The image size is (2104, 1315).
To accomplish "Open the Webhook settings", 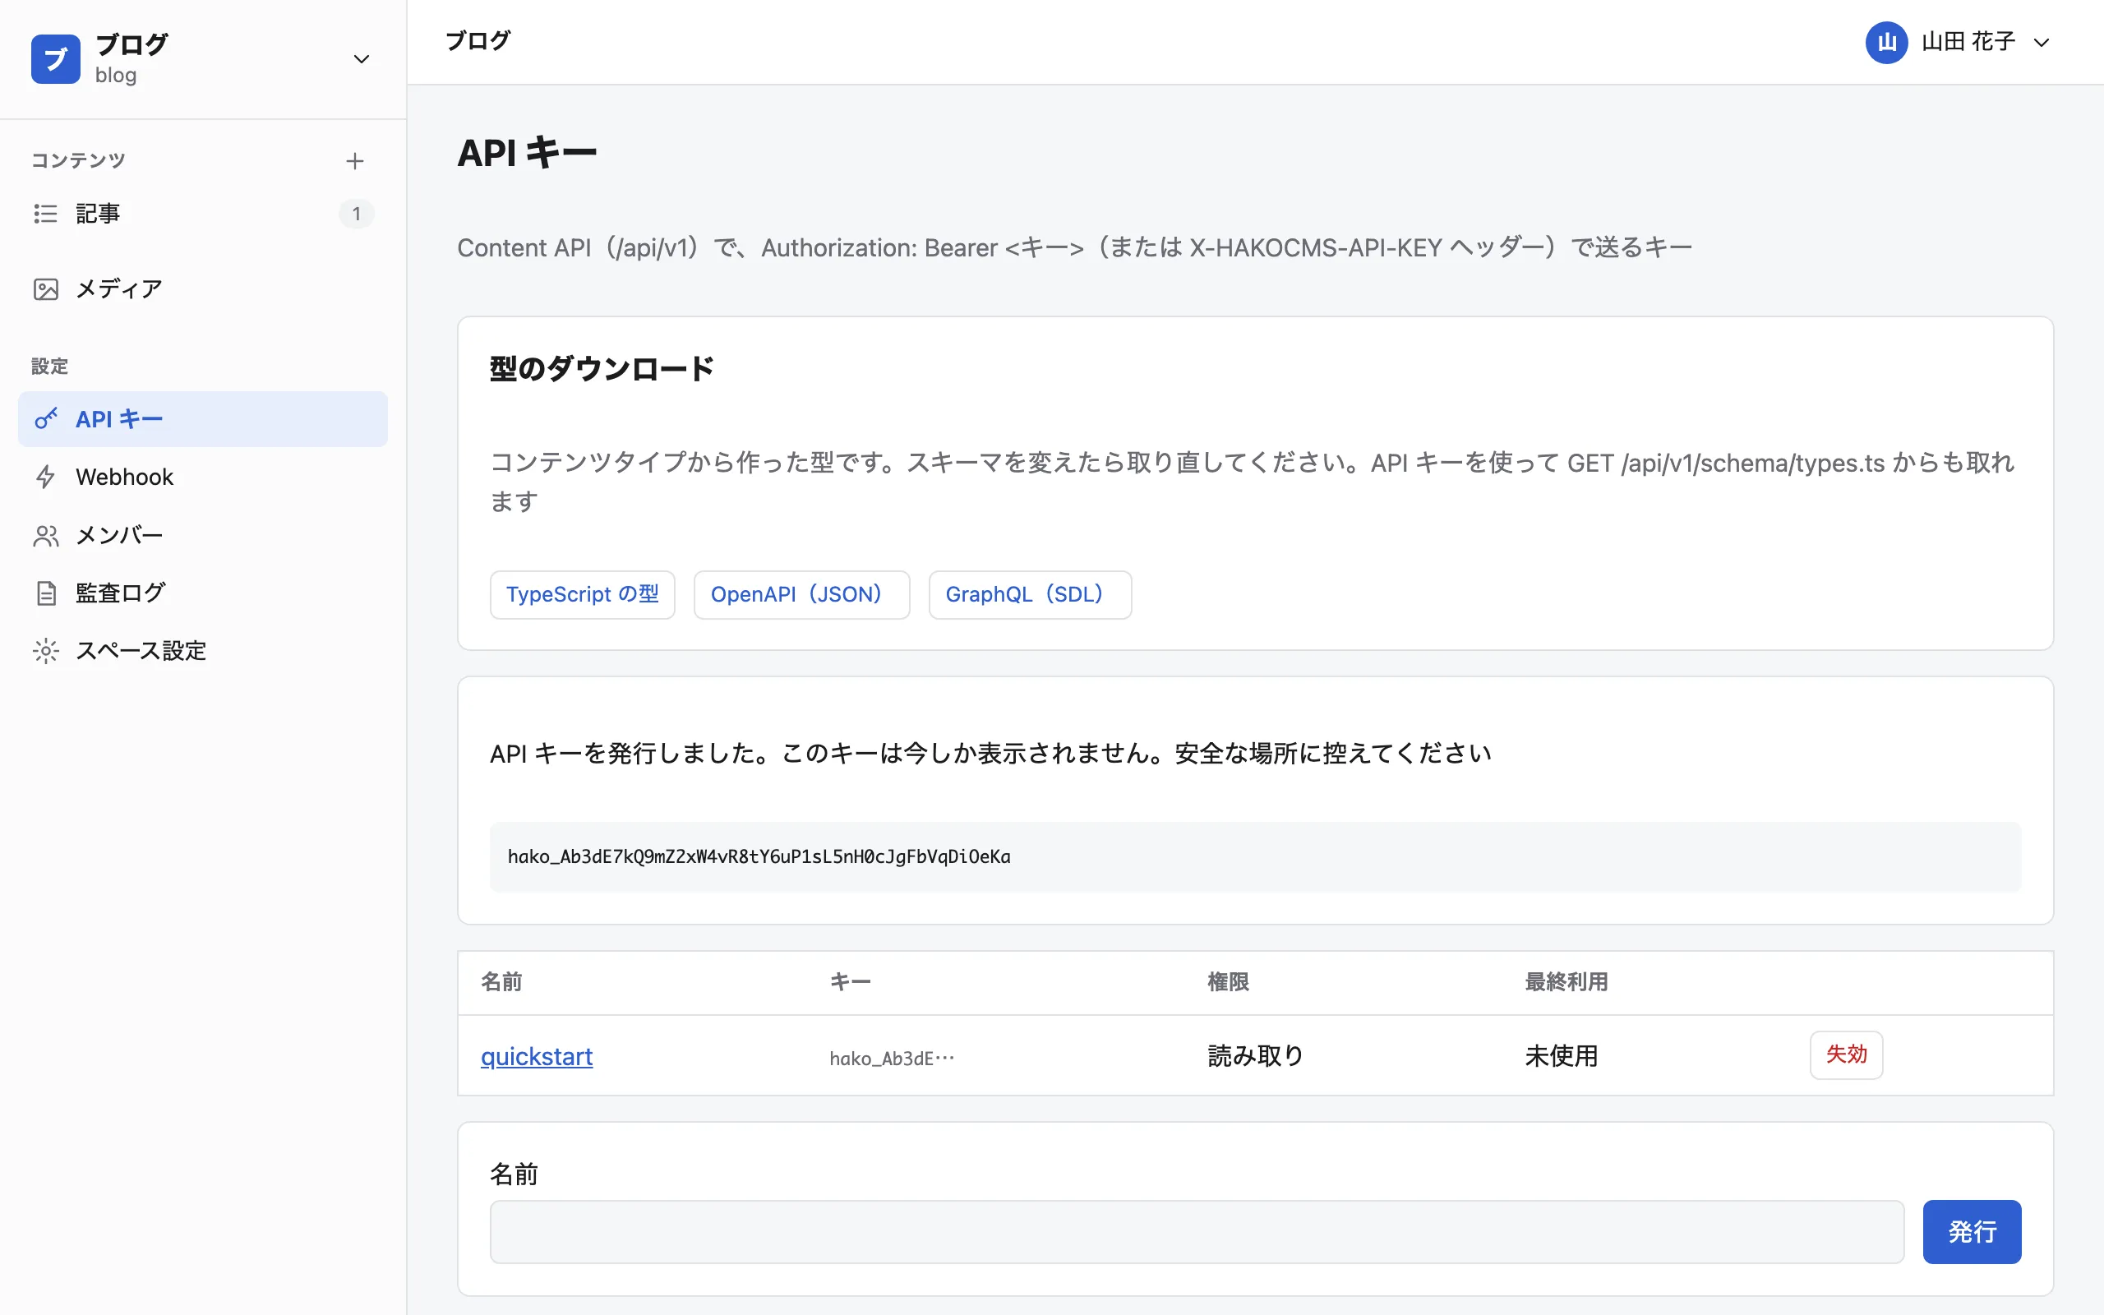I will pyautogui.click(x=202, y=477).
